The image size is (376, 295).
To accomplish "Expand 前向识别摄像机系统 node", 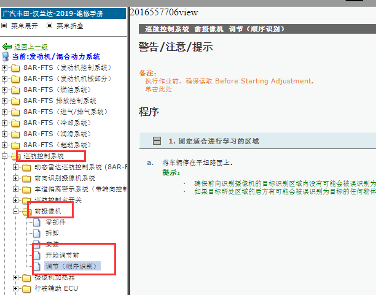I will pos(15,178).
